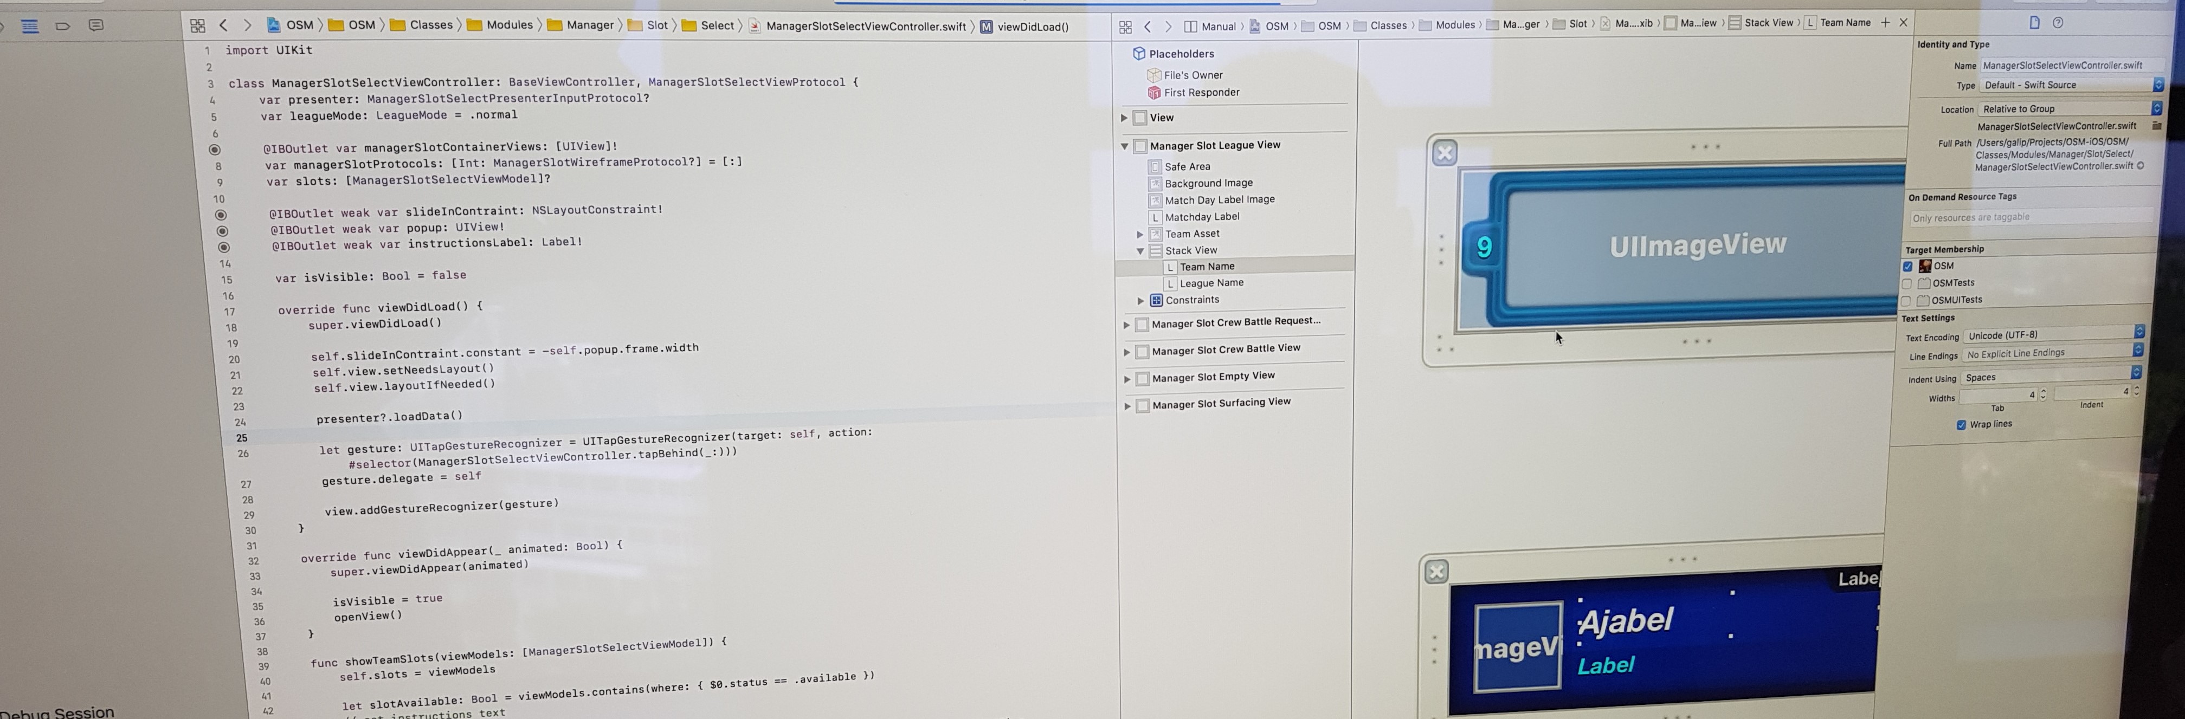Open the report navigator speech bubble icon
2185x719 pixels.
click(x=96, y=25)
